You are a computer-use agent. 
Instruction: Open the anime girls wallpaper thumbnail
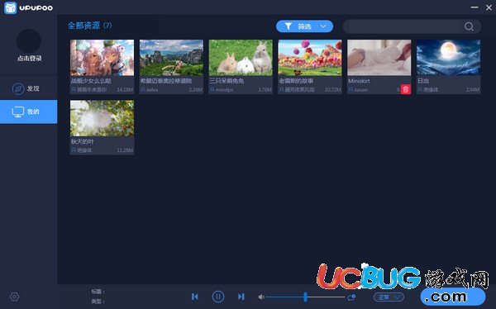pos(102,58)
